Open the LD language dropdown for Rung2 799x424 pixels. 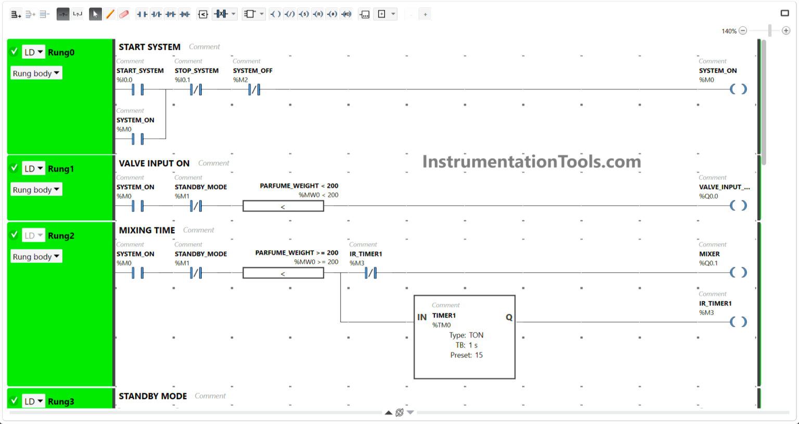34,235
